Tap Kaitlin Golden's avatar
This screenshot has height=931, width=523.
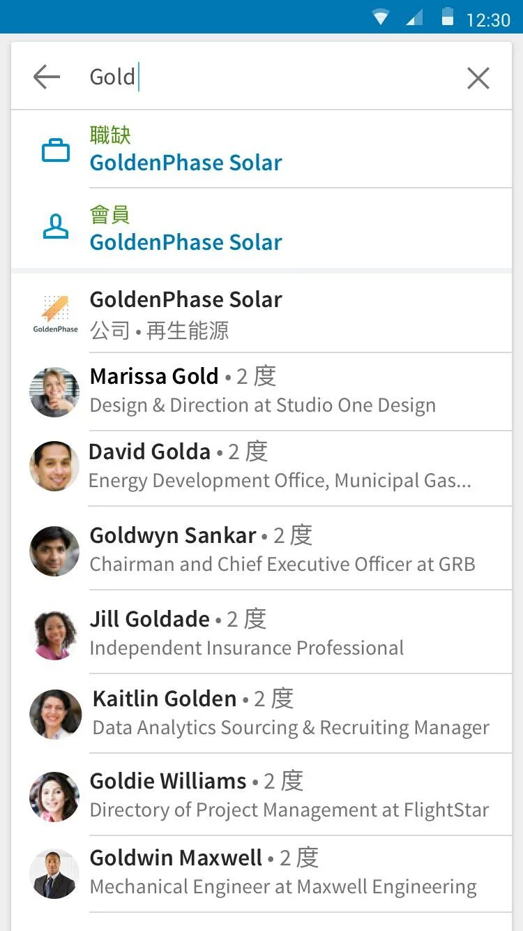point(56,714)
